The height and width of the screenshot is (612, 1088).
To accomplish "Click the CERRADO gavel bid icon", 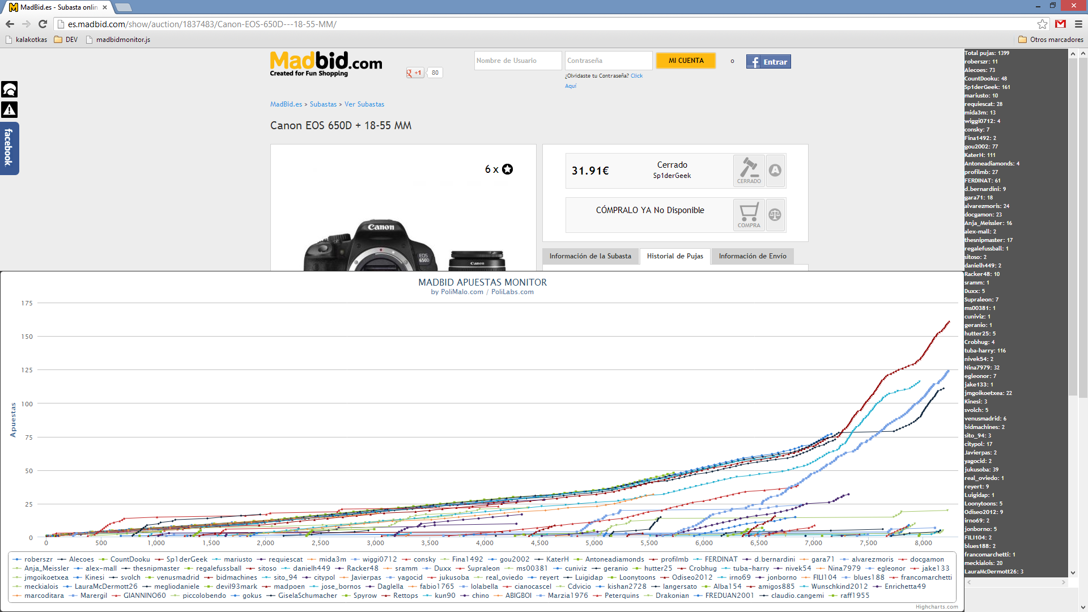I will coord(749,171).
